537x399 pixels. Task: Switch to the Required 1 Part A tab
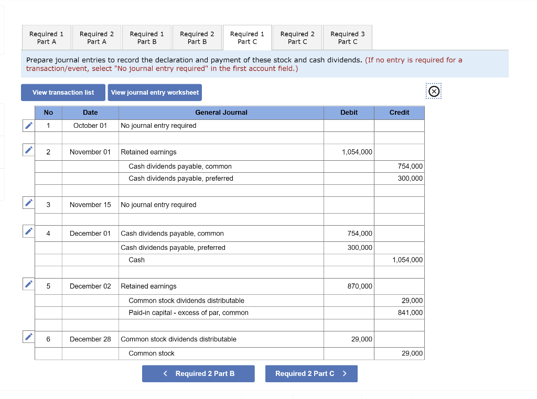(x=46, y=37)
